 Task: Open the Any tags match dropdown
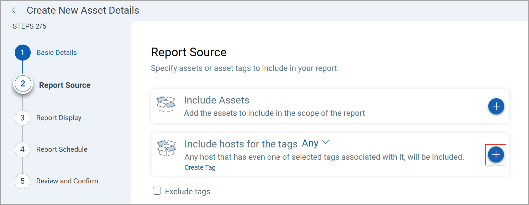coord(315,143)
